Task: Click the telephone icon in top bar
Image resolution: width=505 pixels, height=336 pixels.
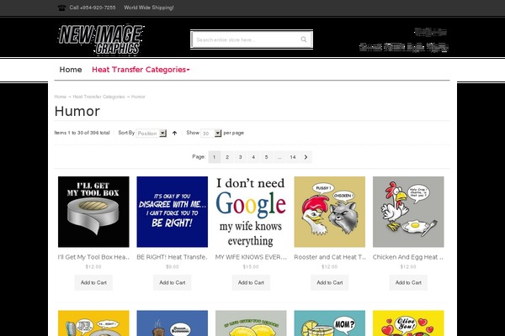Action: point(61,8)
